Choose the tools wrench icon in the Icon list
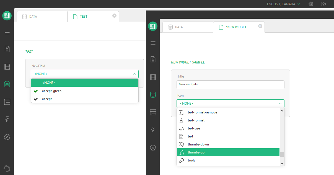This screenshot has width=334, height=175. click(191, 160)
